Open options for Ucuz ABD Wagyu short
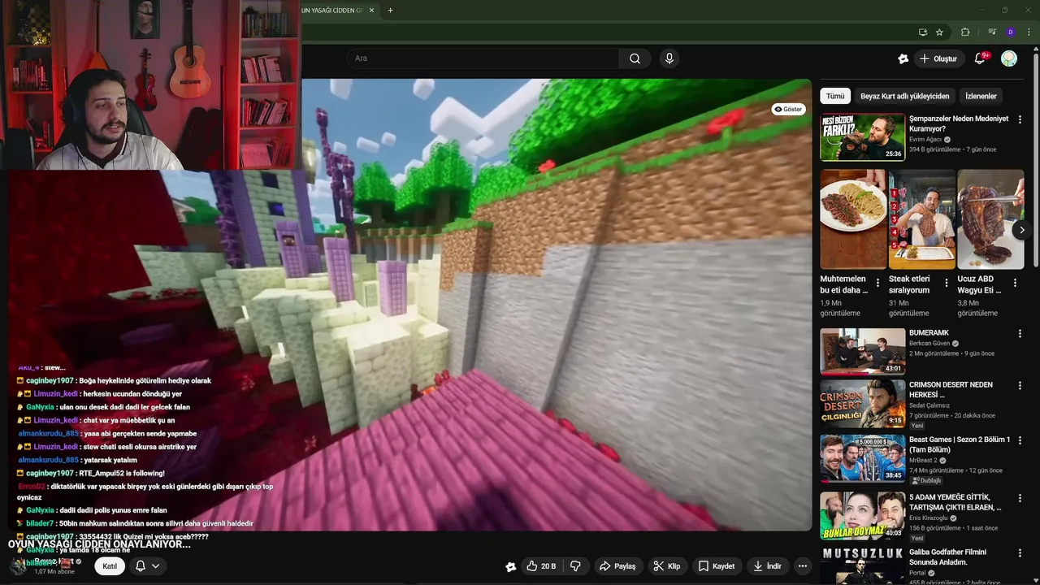Viewport: 1040px width, 585px height. coord(1014,284)
